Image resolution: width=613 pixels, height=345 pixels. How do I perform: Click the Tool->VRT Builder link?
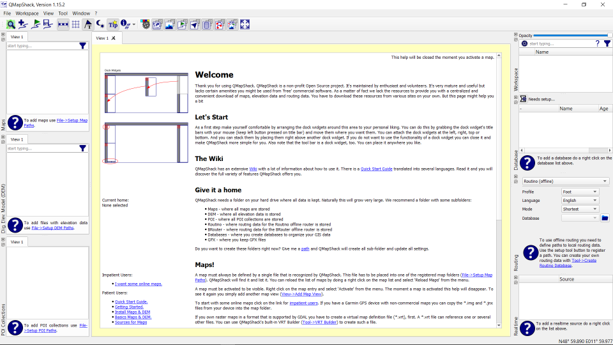(x=319, y=322)
